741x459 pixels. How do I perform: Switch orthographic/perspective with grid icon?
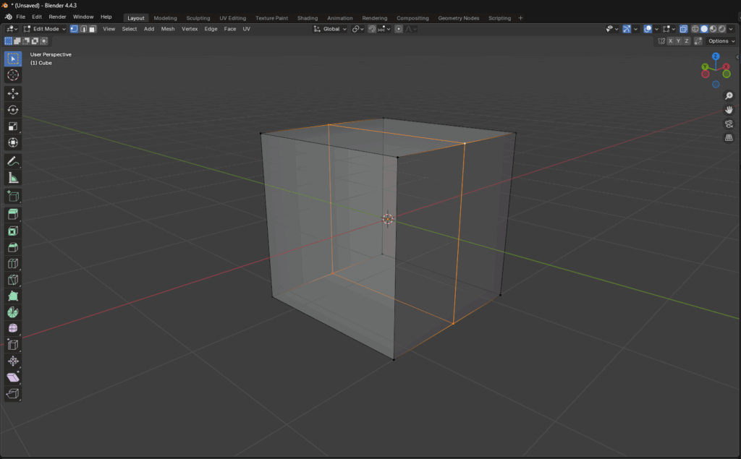[x=729, y=138]
